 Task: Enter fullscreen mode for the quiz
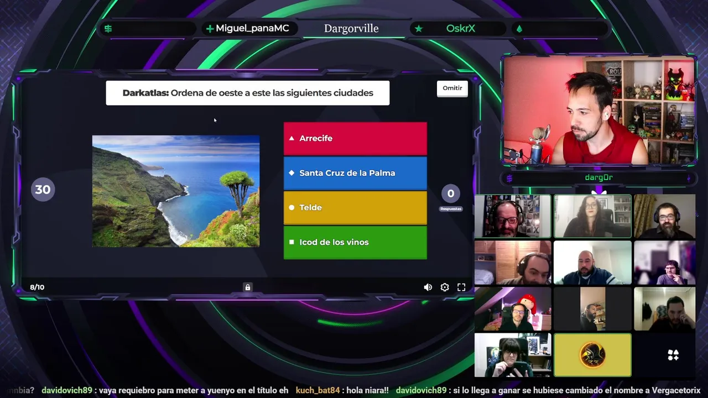click(x=461, y=287)
